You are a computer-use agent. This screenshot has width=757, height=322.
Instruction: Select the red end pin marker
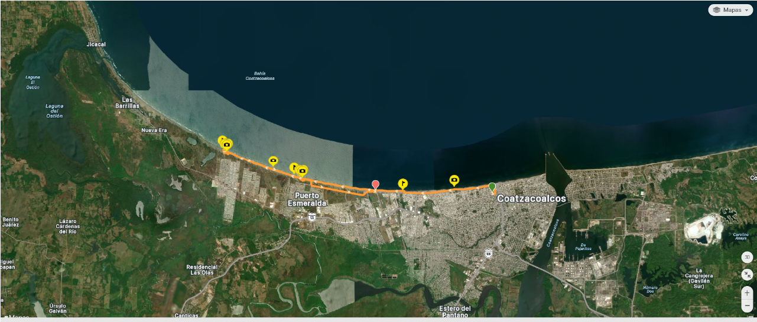(x=375, y=184)
